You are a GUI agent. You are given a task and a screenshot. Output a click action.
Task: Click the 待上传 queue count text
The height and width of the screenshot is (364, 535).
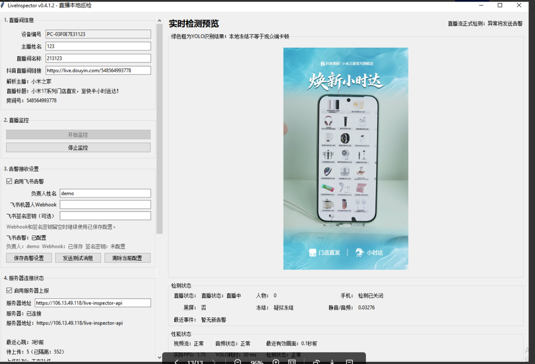pyautogui.click(x=35, y=352)
